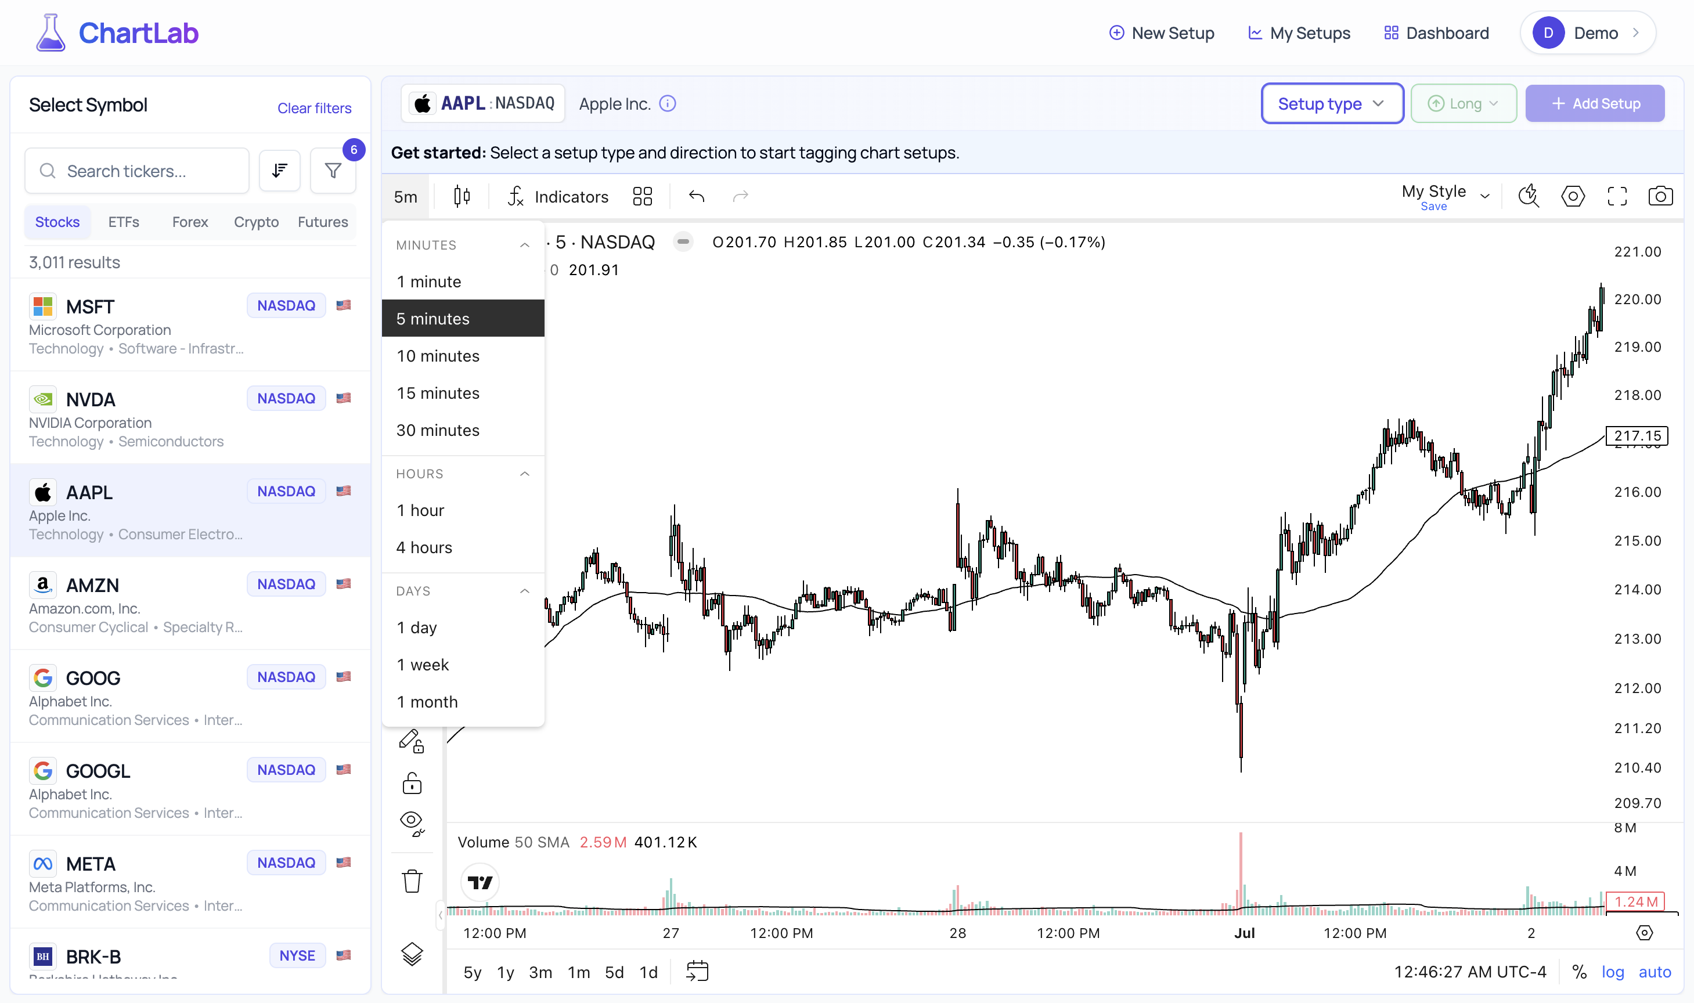Click the Apple Inc. info icon
The height and width of the screenshot is (1003, 1694).
click(x=667, y=103)
